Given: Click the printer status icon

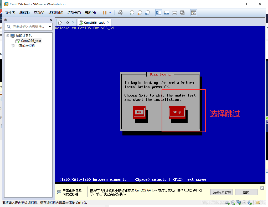Looking at the screenshot, I should pyautogui.click(x=244, y=203).
